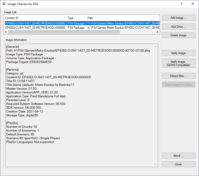
Task: Click the [General] section heading
Action: coord(12,47)
